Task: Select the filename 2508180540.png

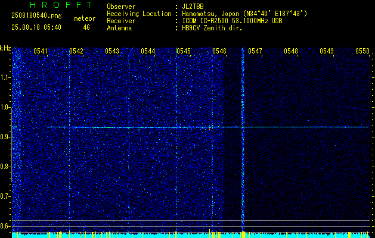Action: pos(36,16)
